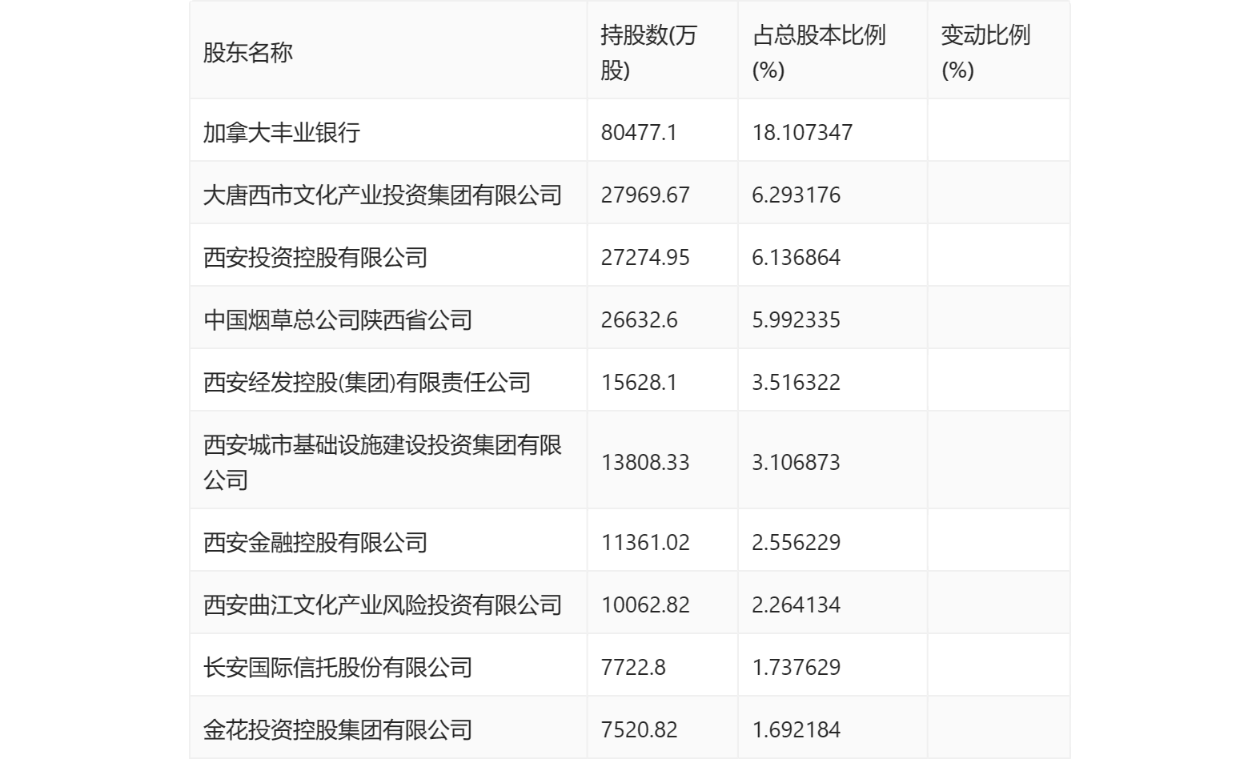Image resolution: width=1260 pixels, height=759 pixels.
Task: Click share count 27969.67
Action: (645, 195)
